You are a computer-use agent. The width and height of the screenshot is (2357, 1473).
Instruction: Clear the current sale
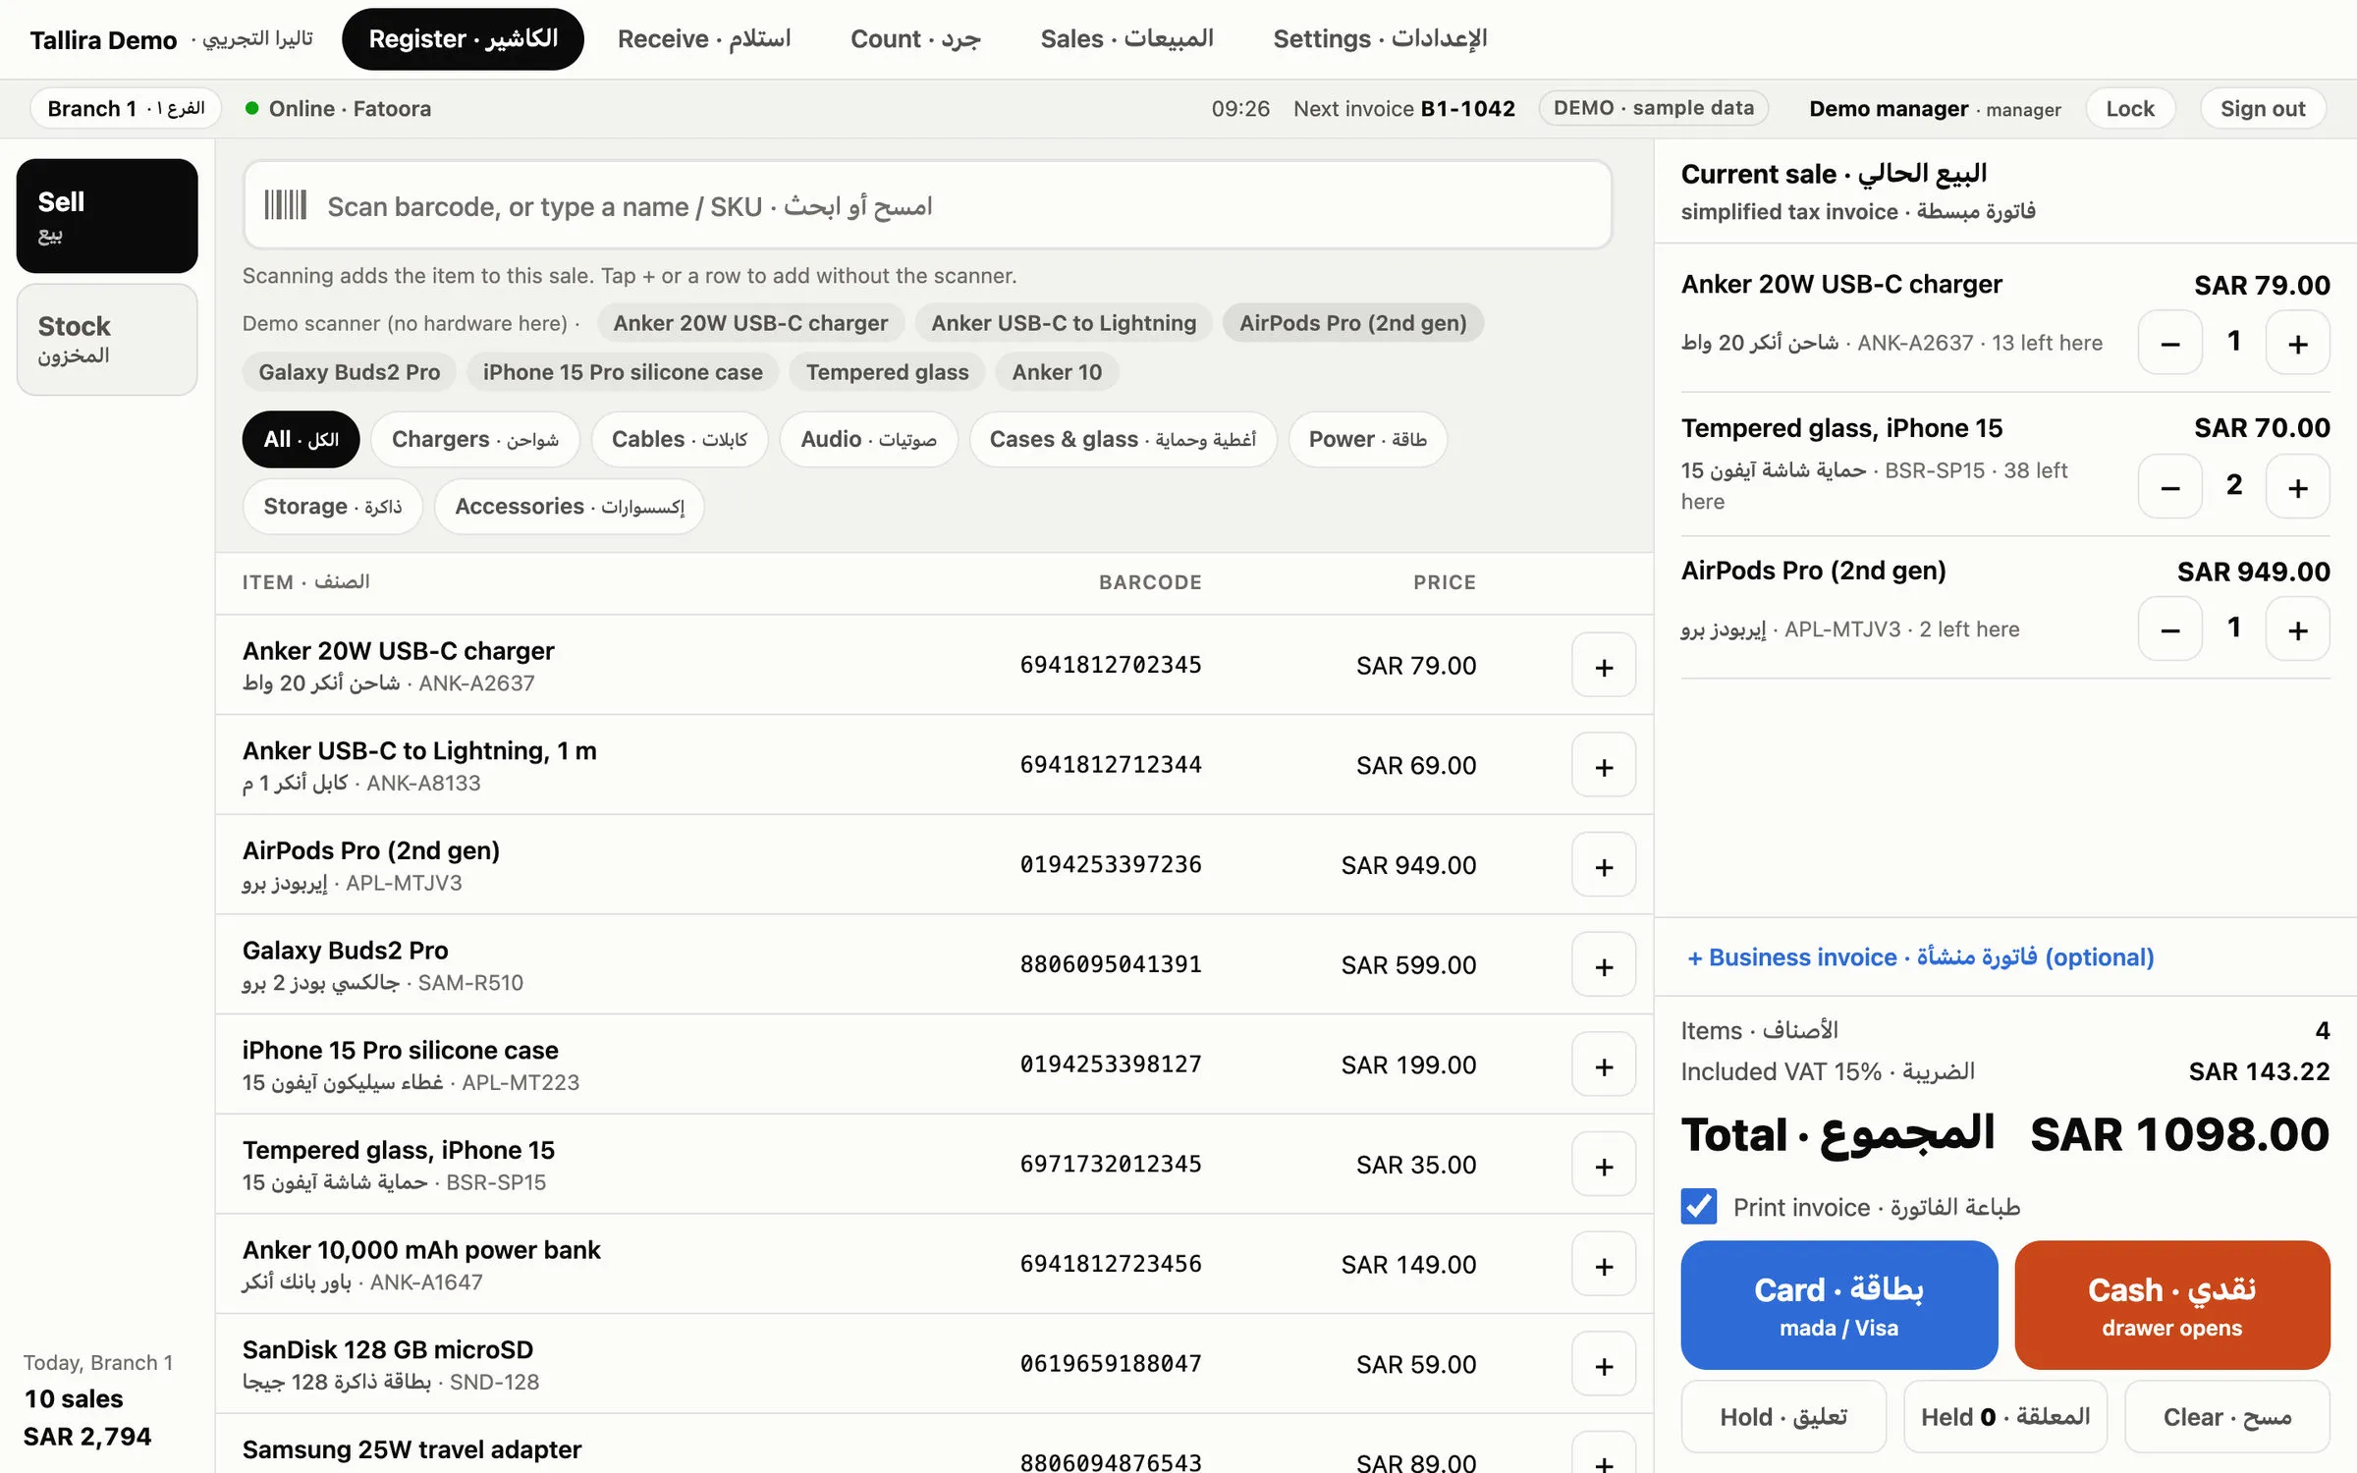2226,1417
